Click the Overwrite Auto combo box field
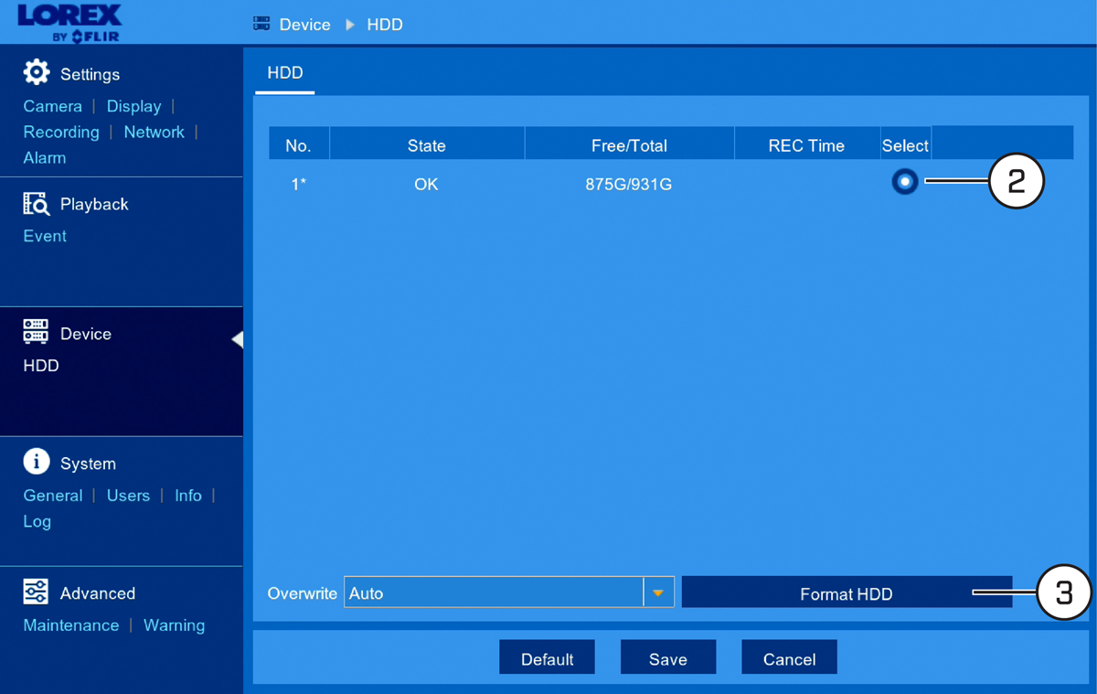This screenshot has height=694, width=1097. point(509,593)
